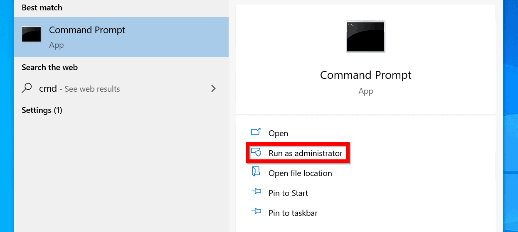This screenshot has height=232, width=518.
Task: Choose Pin to taskbar
Action: click(293, 213)
